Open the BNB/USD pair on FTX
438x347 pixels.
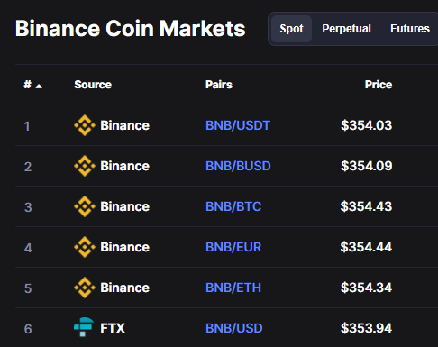pyautogui.click(x=234, y=328)
